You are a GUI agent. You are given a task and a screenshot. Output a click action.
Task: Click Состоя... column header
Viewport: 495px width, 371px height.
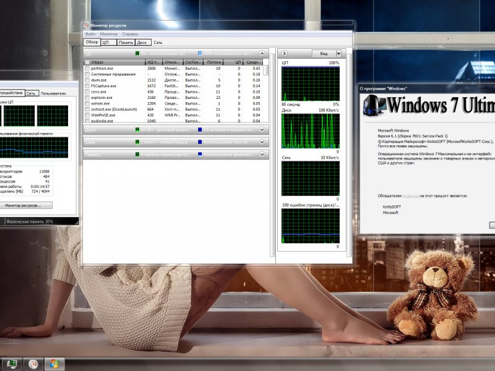pos(193,62)
